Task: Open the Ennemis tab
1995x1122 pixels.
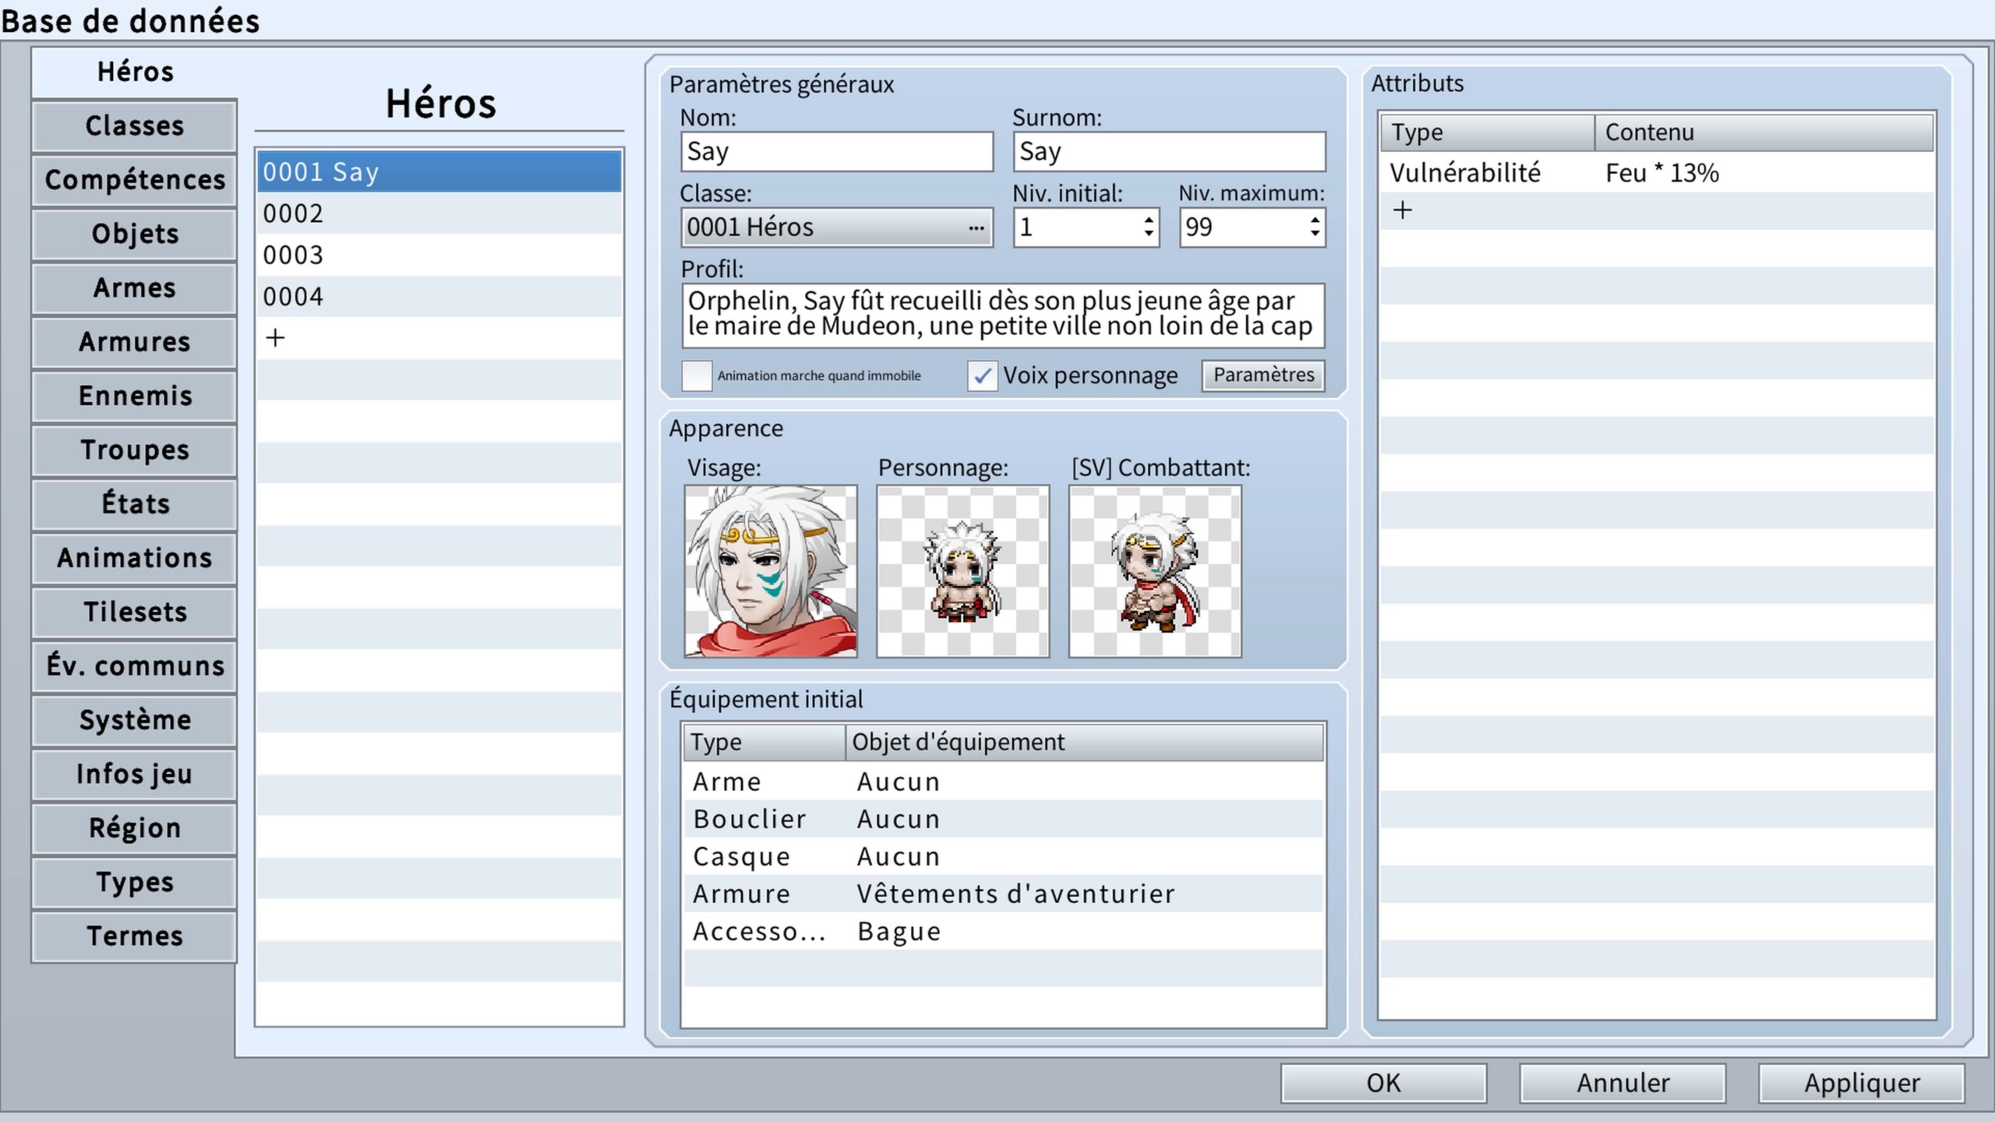Action: tap(134, 396)
